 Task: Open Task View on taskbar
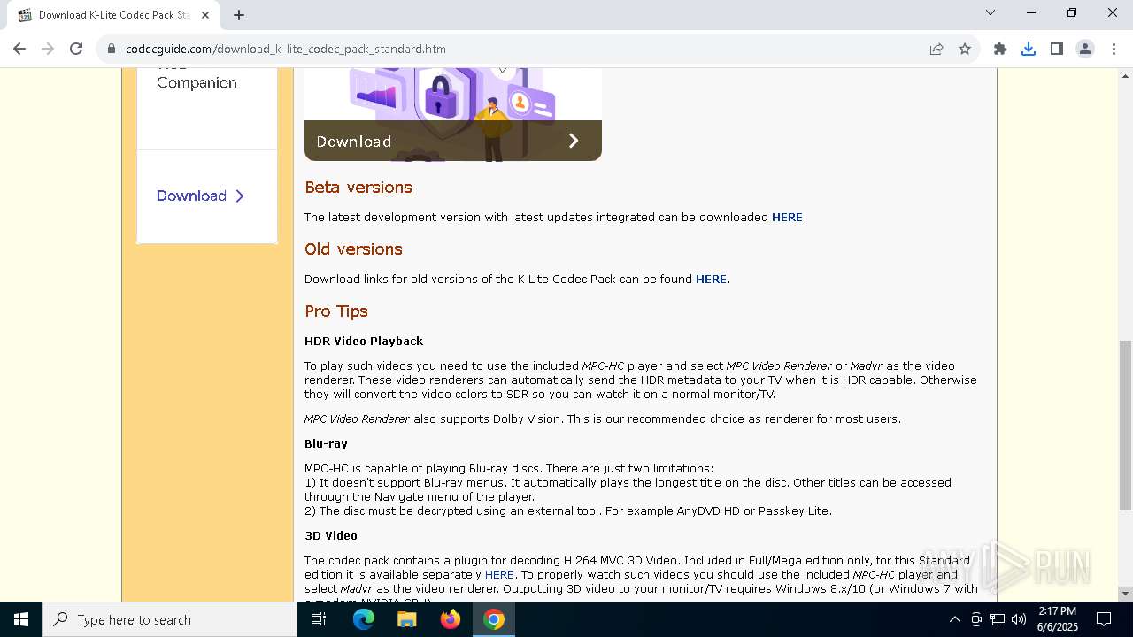[319, 619]
